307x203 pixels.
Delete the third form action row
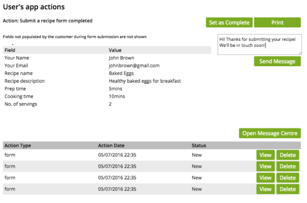pyautogui.click(x=287, y=178)
